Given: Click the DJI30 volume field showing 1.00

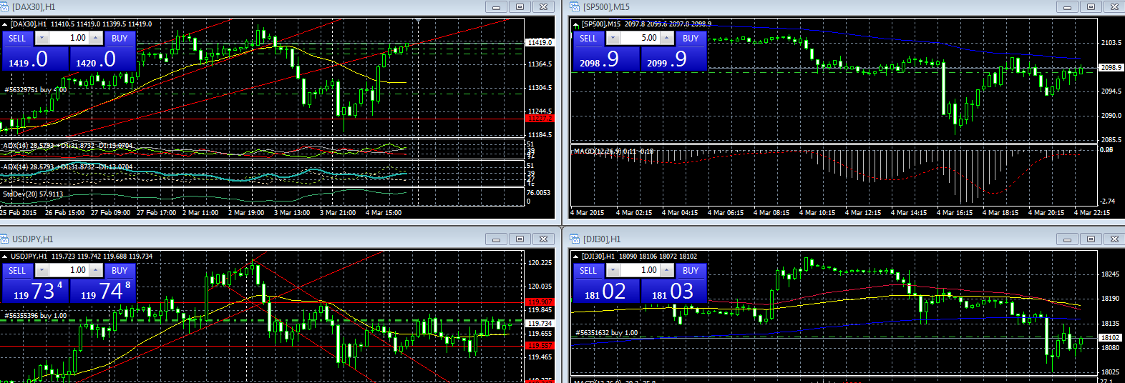Looking at the screenshot, I should click(640, 271).
